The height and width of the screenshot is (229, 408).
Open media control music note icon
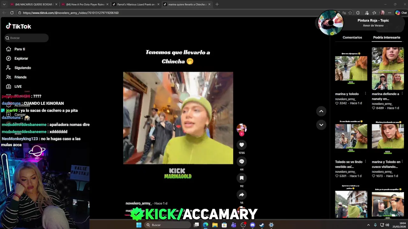367,13
